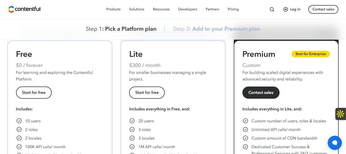Expand the Solutions menu
The width and height of the screenshot is (346, 154).
pos(137,9)
